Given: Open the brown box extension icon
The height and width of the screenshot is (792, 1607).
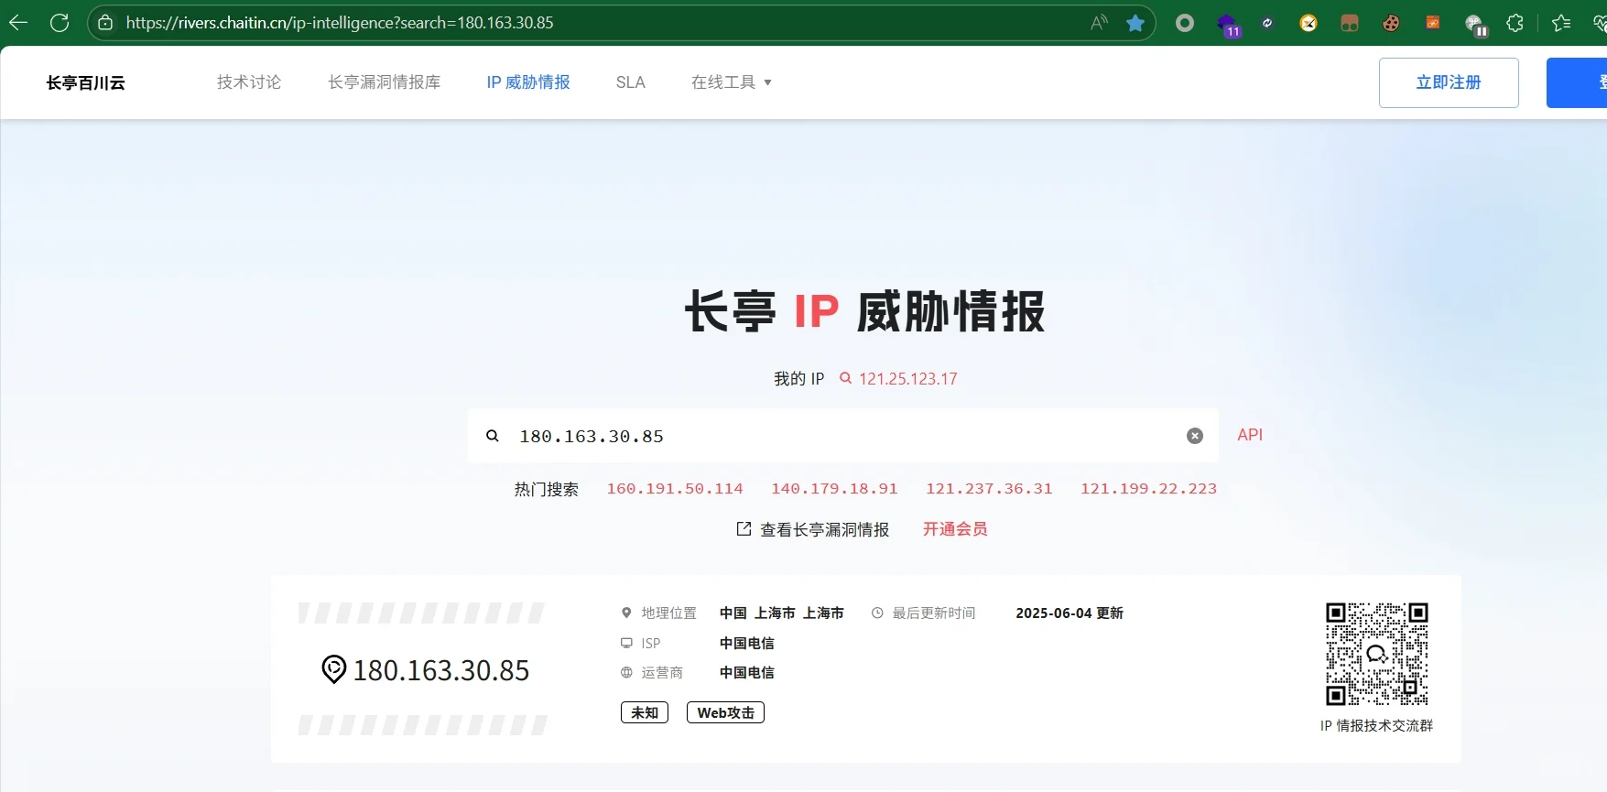Looking at the screenshot, I should tap(1350, 23).
